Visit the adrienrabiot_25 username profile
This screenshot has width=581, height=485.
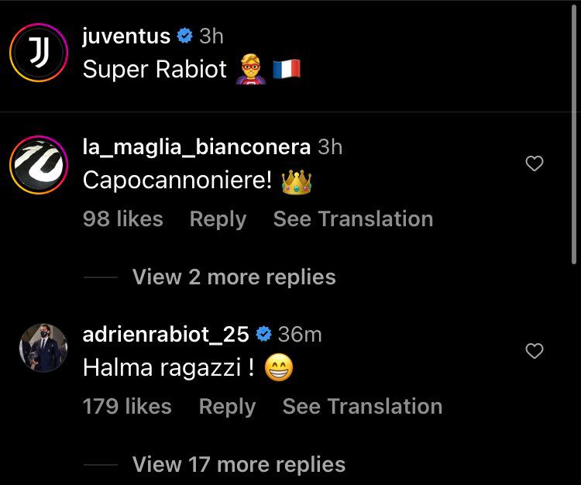(165, 334)
